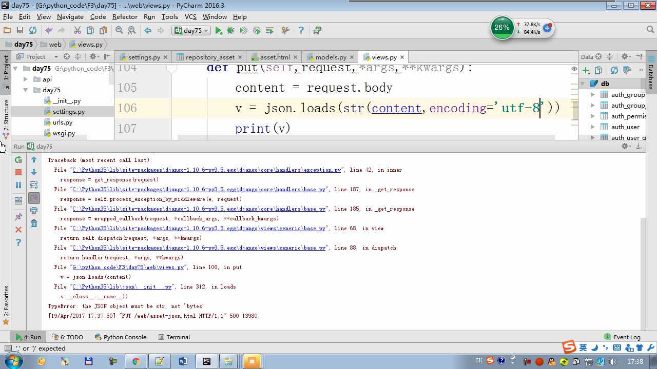Click the Down stack trace arrow
Image resolution: width=657 pixels, height=369 pixels.
point(34,173)
